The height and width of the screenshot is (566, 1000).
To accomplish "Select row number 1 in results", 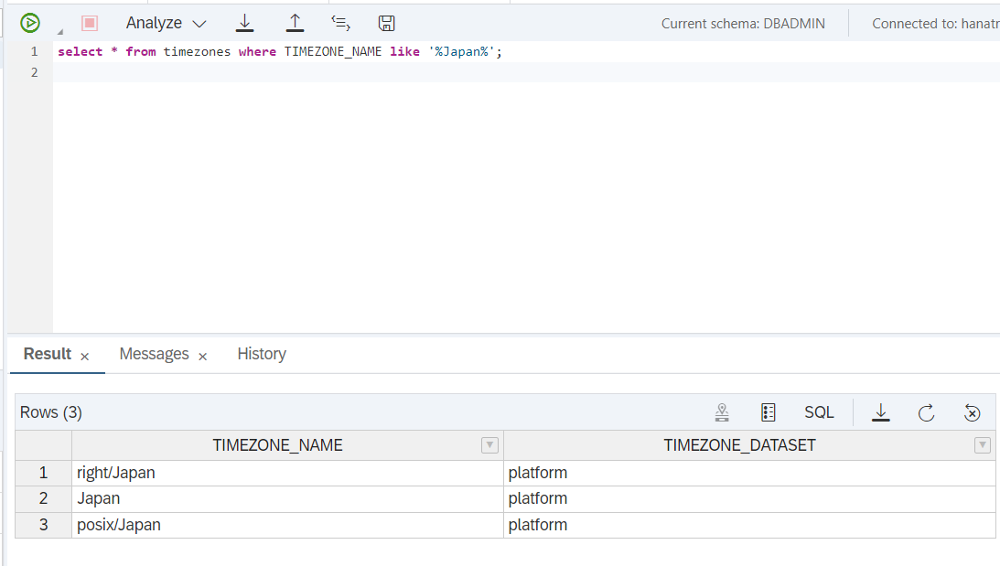I will (x=43, y=473).
